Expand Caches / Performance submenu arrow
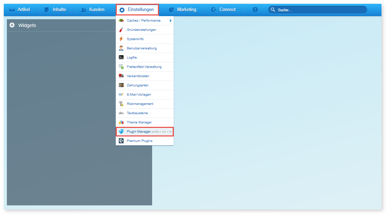Image resolution: width=388 pixels, height=216 pixels. click(x=171, y=21)
